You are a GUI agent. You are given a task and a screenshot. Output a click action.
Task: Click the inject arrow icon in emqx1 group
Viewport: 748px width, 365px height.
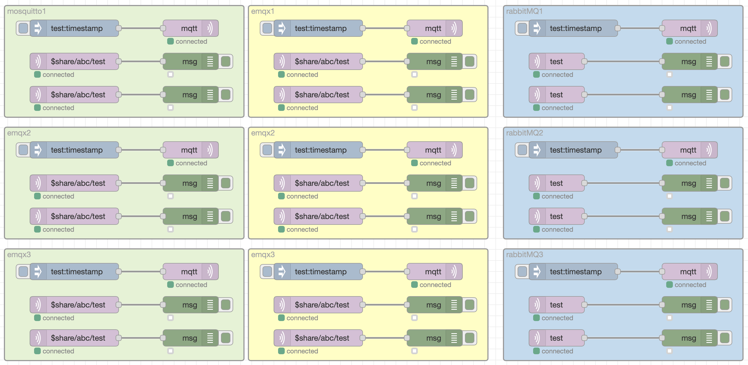[282, 28]
